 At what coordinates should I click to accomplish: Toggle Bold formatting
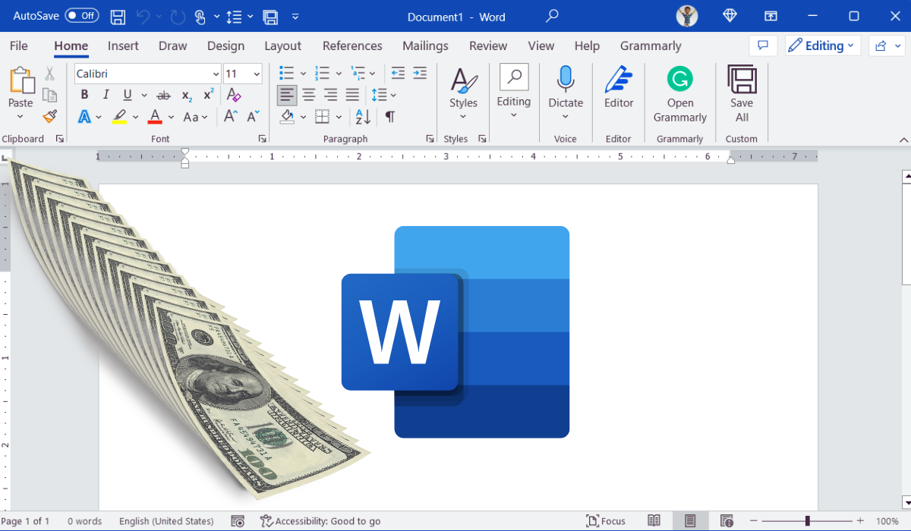pos(84,95)
